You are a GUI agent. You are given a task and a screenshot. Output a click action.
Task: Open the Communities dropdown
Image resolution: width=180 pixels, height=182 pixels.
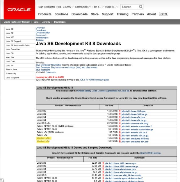pyautogui.click(x=83, y=7)
